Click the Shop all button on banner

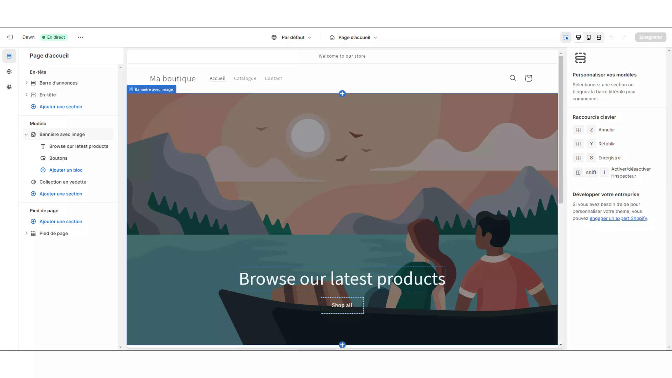(x=342, y=305)
